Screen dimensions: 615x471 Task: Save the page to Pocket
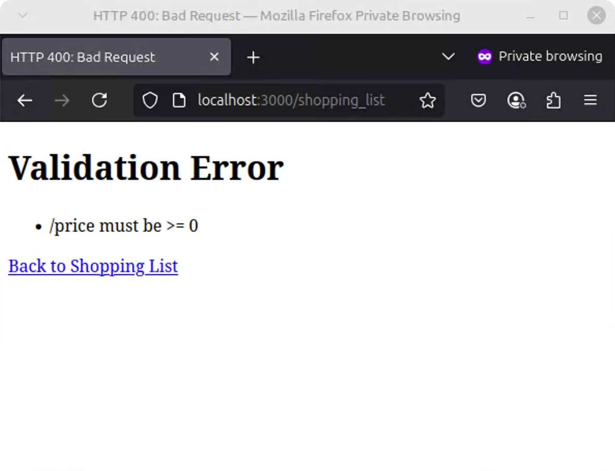[478, 101]
